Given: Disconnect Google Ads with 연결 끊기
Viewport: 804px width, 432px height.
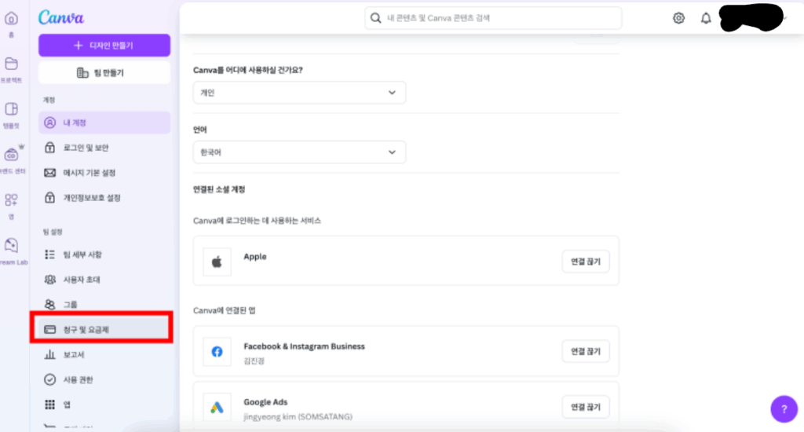Looking at the screenshot, I should 586,407.
